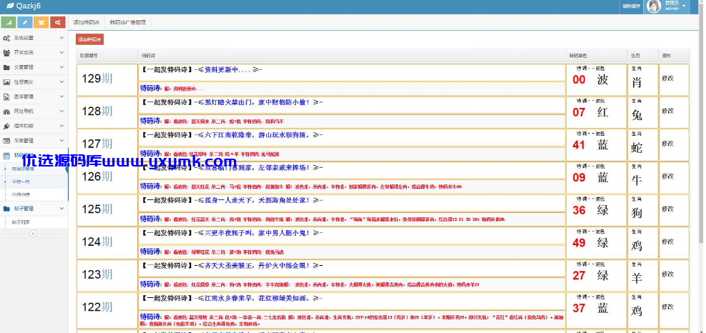
Task: Open the 帖子列表 submenu item
Action: 21,222
